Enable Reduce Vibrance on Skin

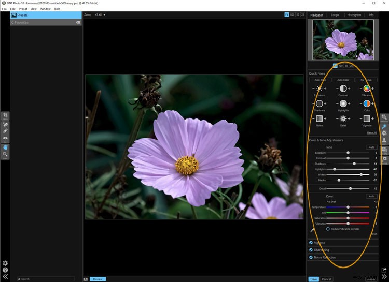coord(328,229)
